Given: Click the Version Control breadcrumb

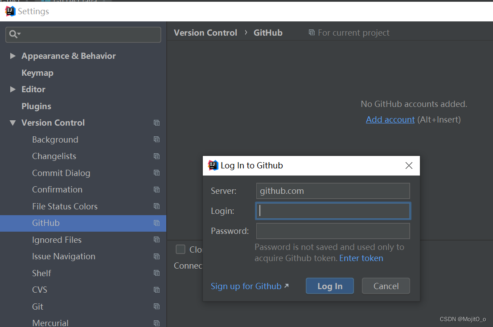Looking at the screenshot, I should [205, 33].
